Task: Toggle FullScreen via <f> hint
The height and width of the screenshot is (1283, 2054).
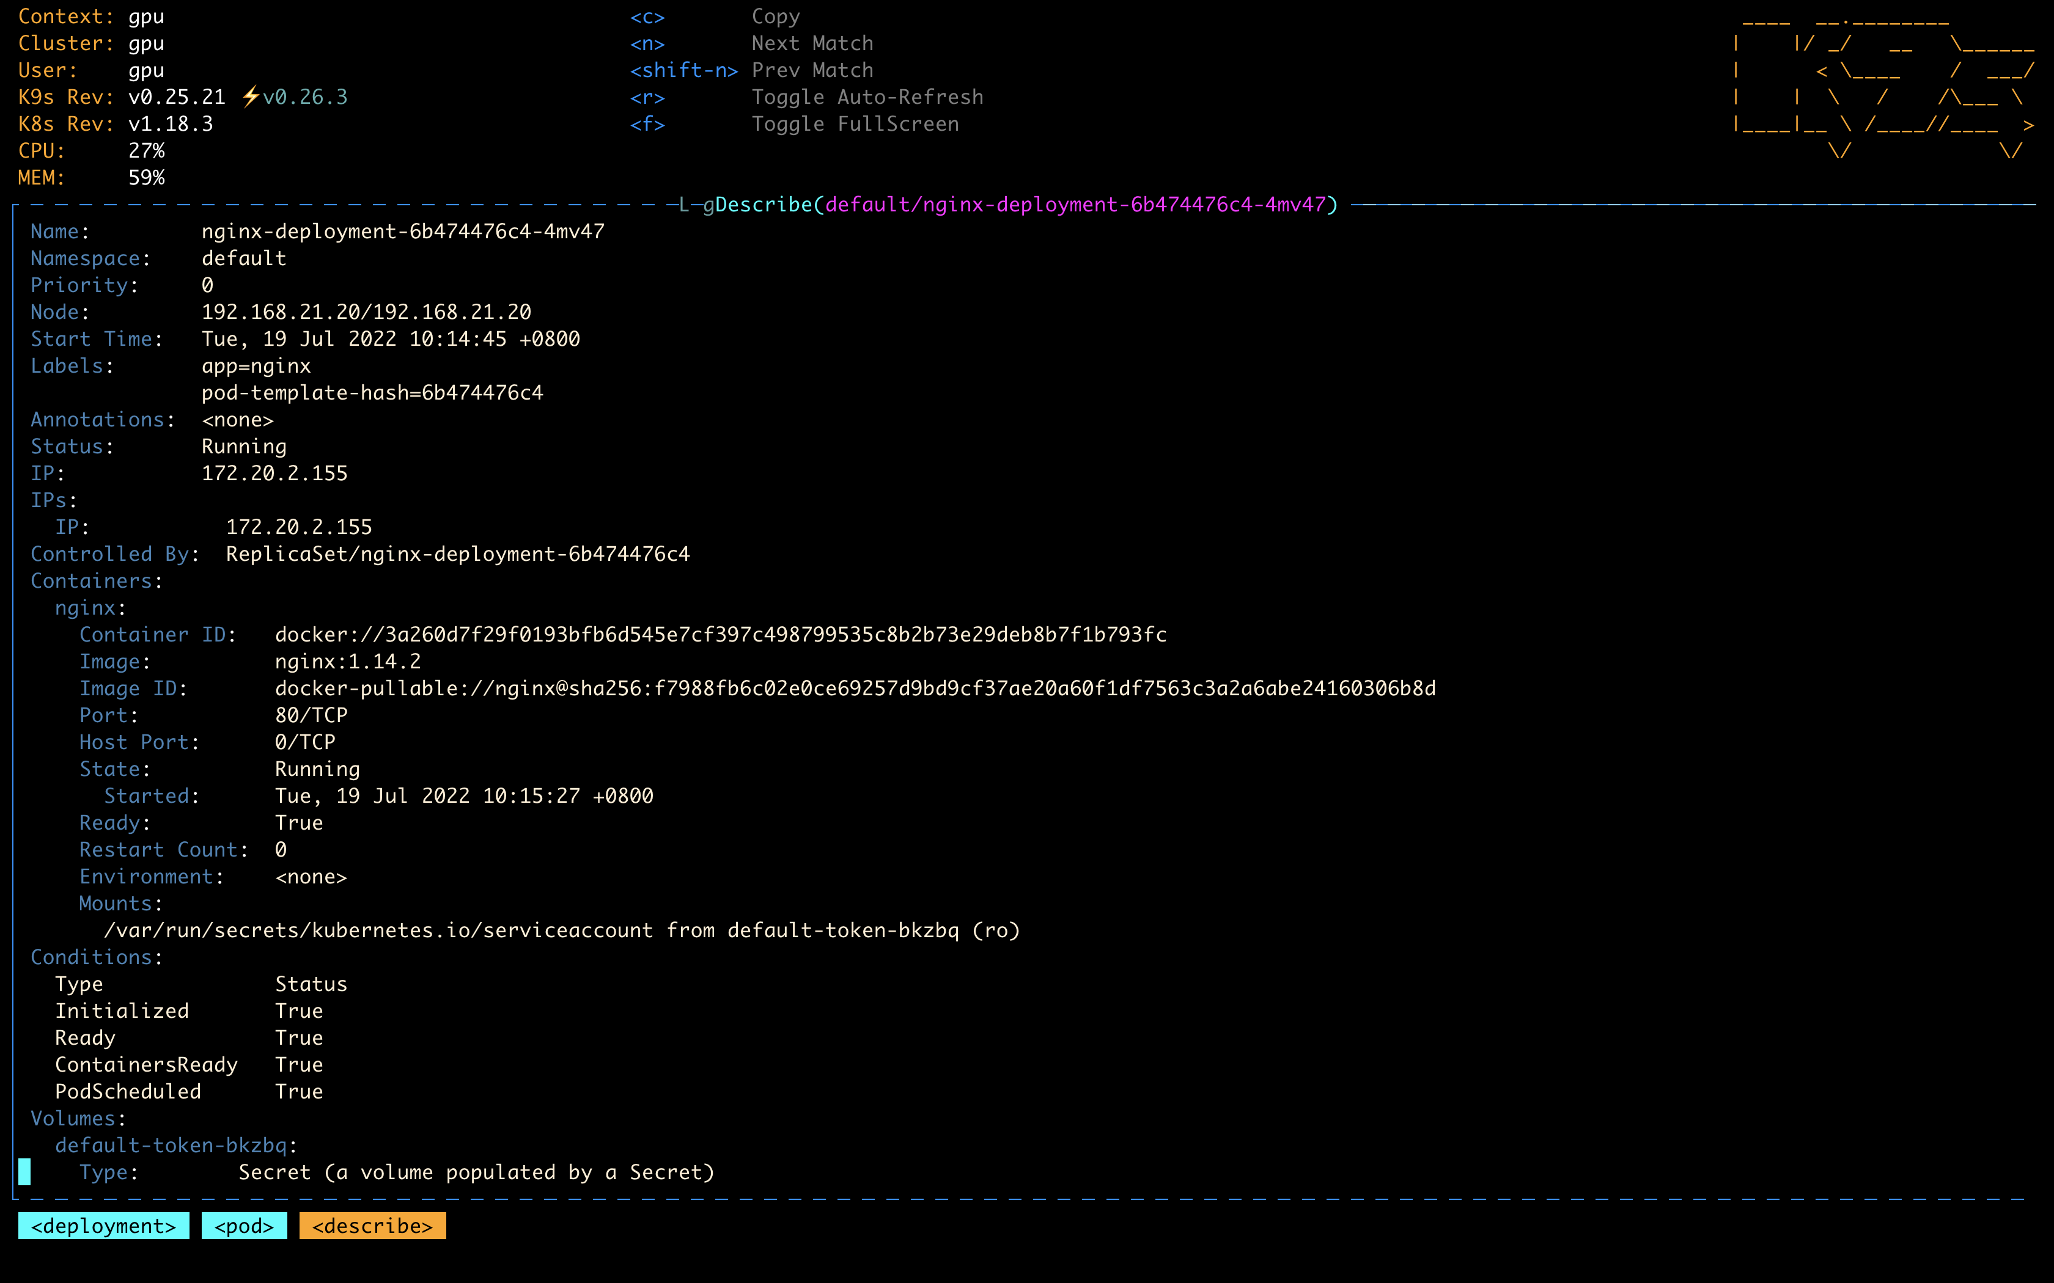Action: pos(647,124)
